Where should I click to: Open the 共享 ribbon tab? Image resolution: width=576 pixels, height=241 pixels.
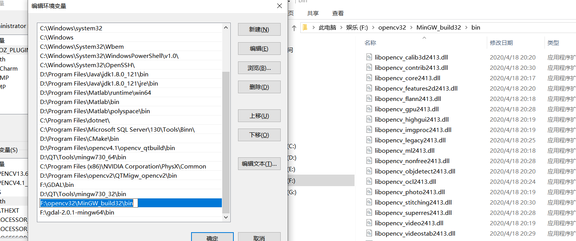pos(313,13)
